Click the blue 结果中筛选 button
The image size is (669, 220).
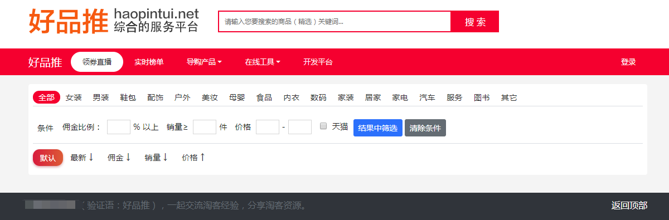(x=378, y=128)
